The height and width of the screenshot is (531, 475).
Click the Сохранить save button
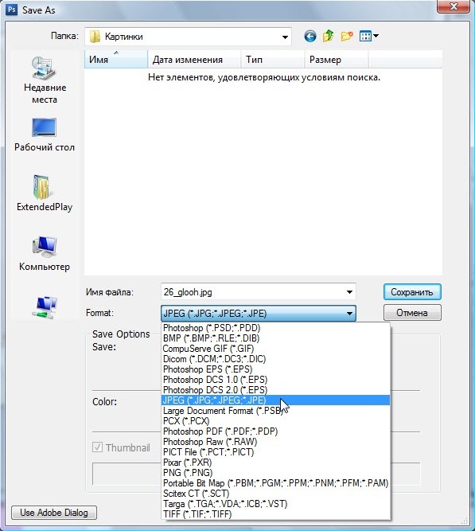tap(412, 292)
